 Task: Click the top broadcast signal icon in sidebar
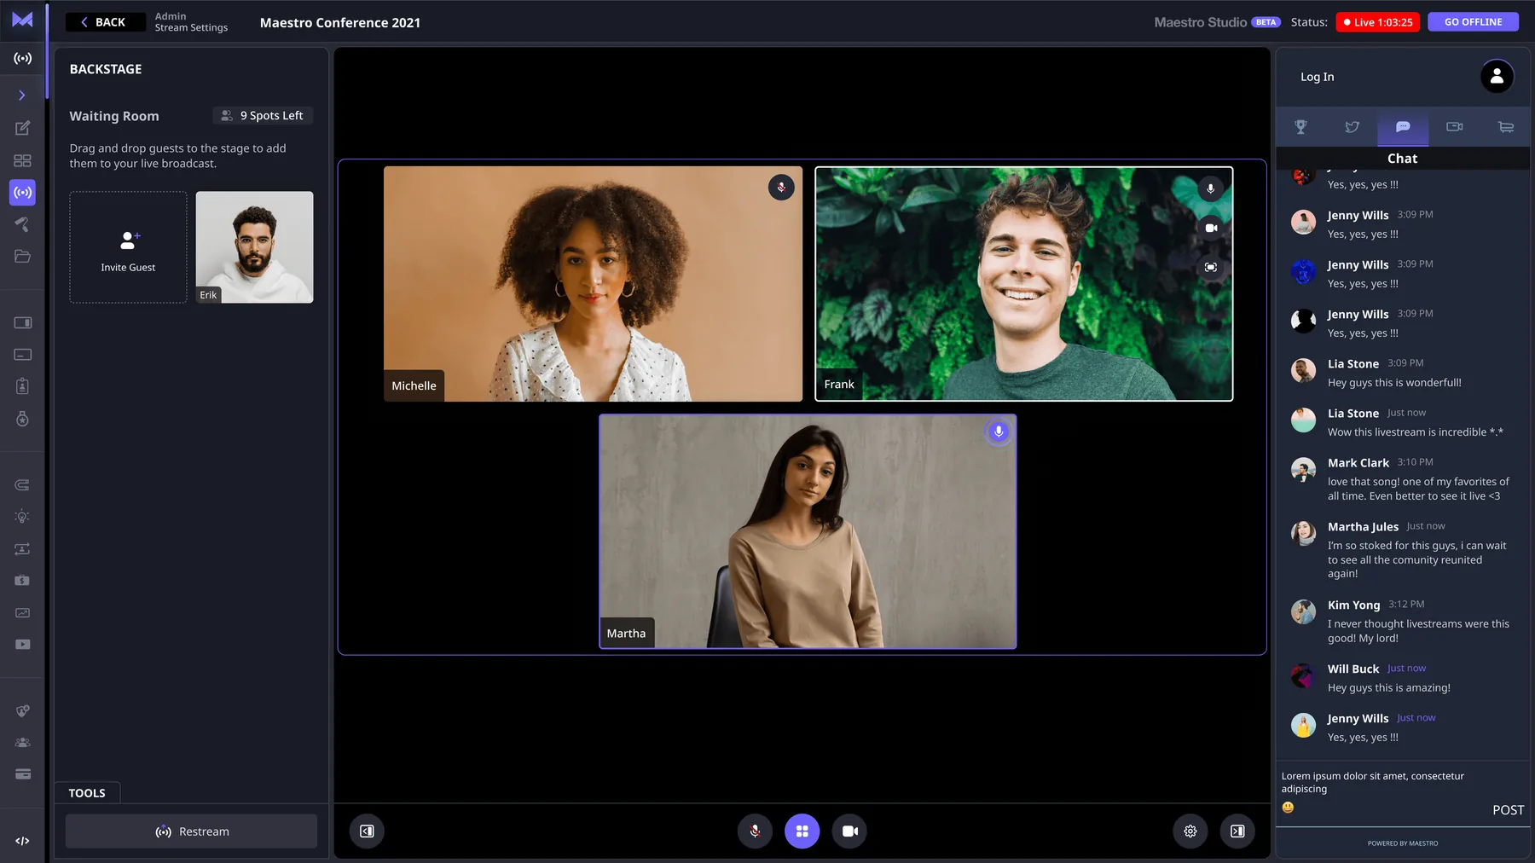click(x=22, y=59)
